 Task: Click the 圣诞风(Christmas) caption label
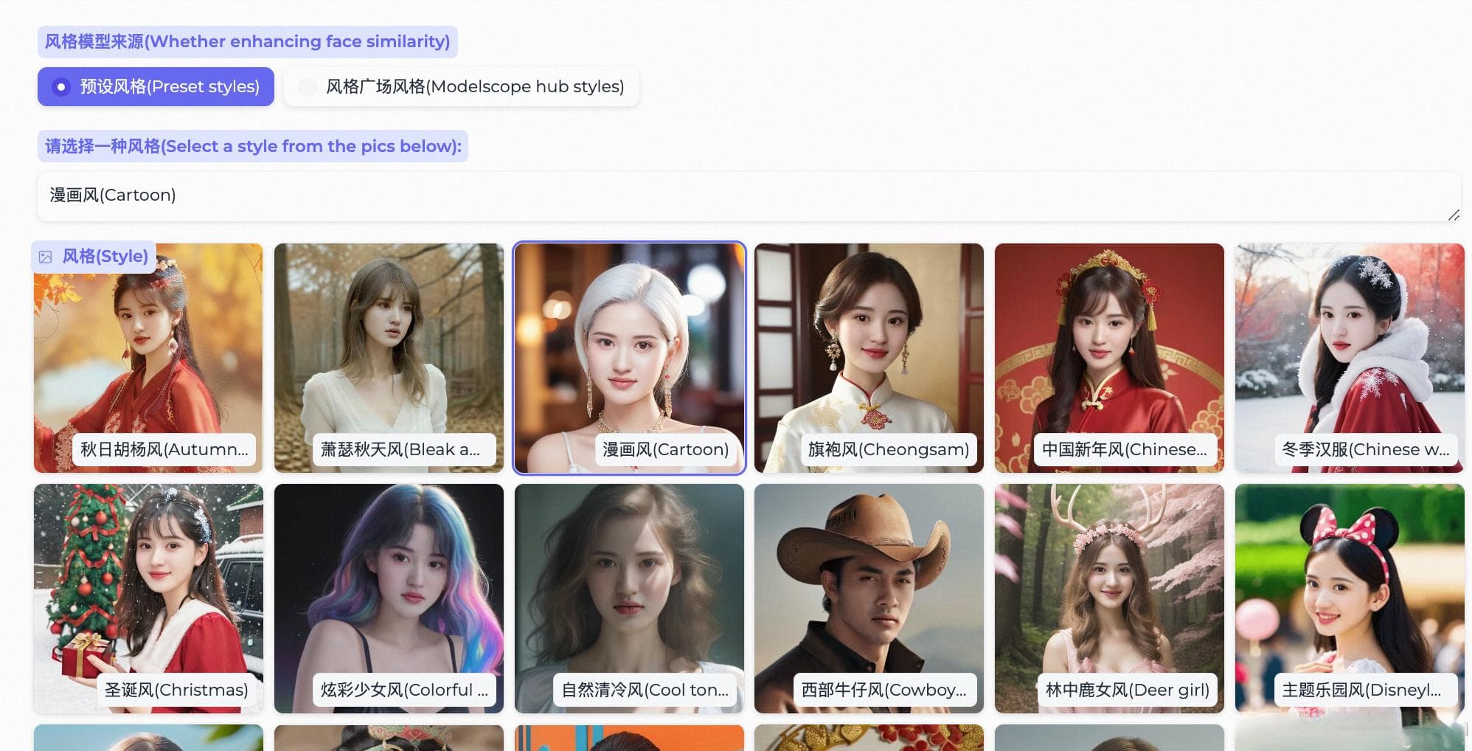pos(176,690)
